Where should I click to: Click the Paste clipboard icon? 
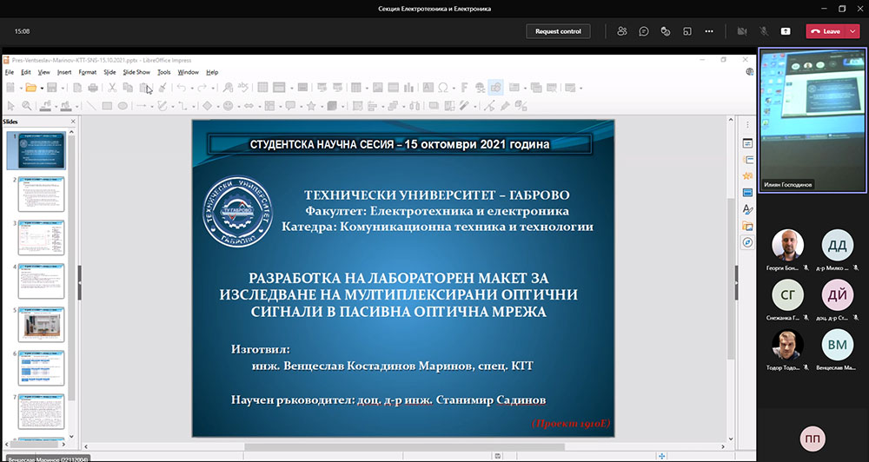click(144, 88)
